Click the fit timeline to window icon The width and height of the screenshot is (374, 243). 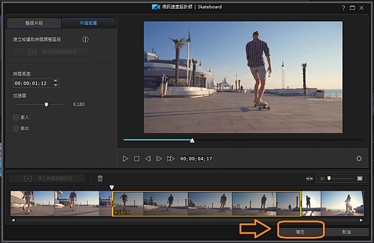(x=309, y=178)
